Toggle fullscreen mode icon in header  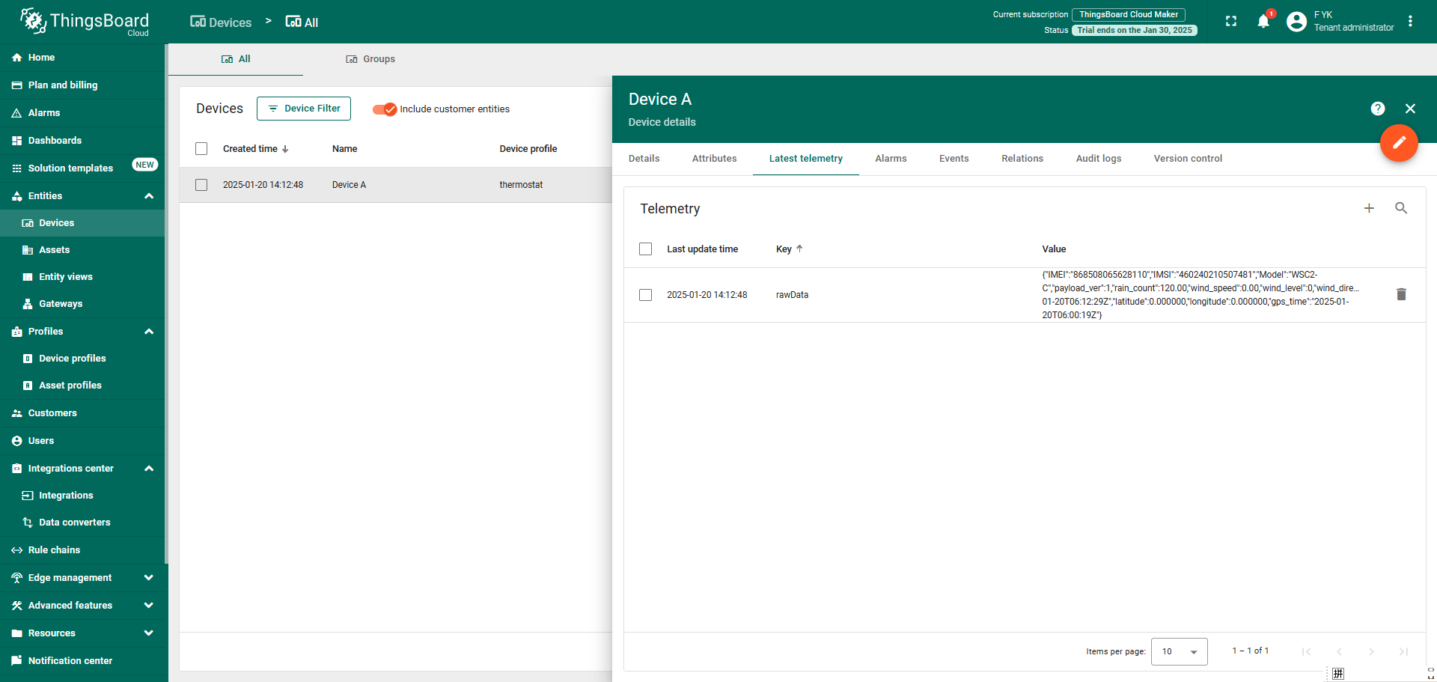pyautogui.click(x=1231, y=21)
